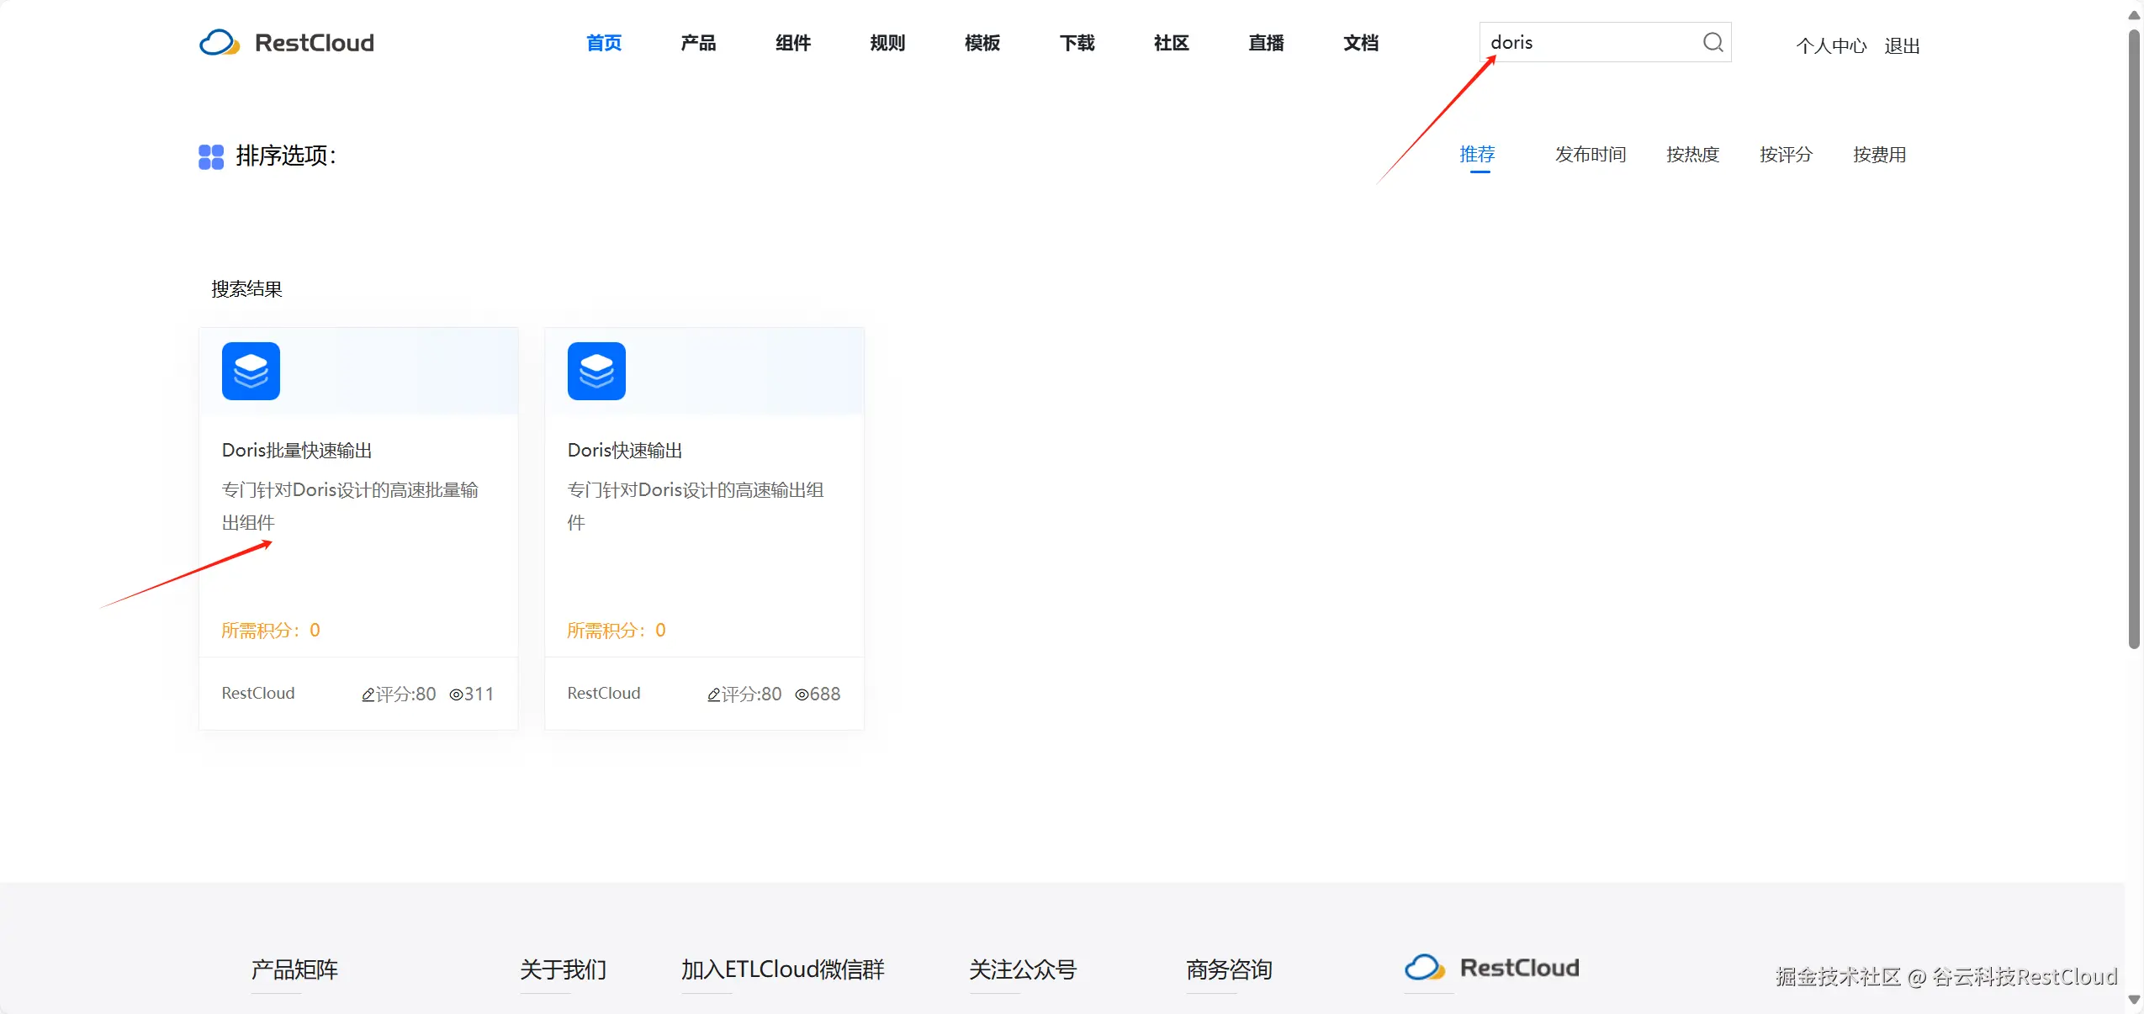
Task: Open the 直播 nav menu
Action: pyautogui.click(x=1266, y=43)
